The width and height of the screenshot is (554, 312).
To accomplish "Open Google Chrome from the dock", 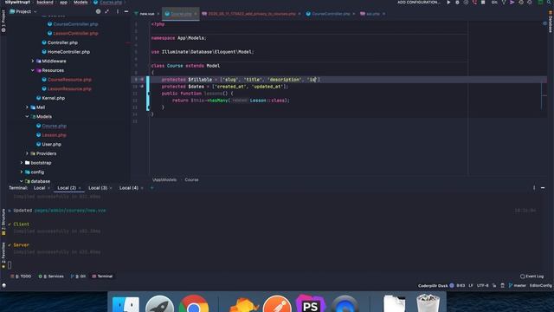I will click(x=194, y=304).
